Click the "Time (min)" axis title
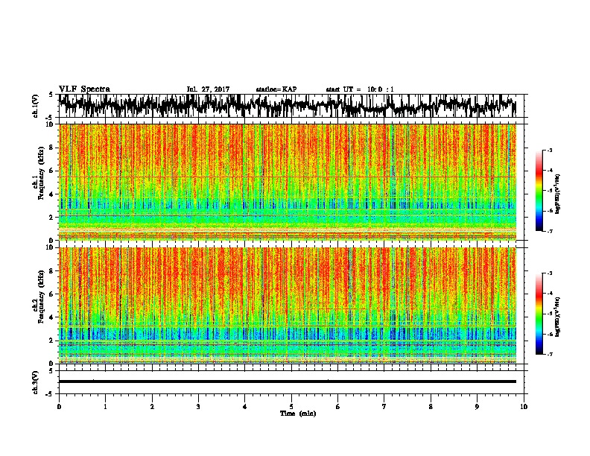Screen dimensions: 590x456 [x=298, y=414]
